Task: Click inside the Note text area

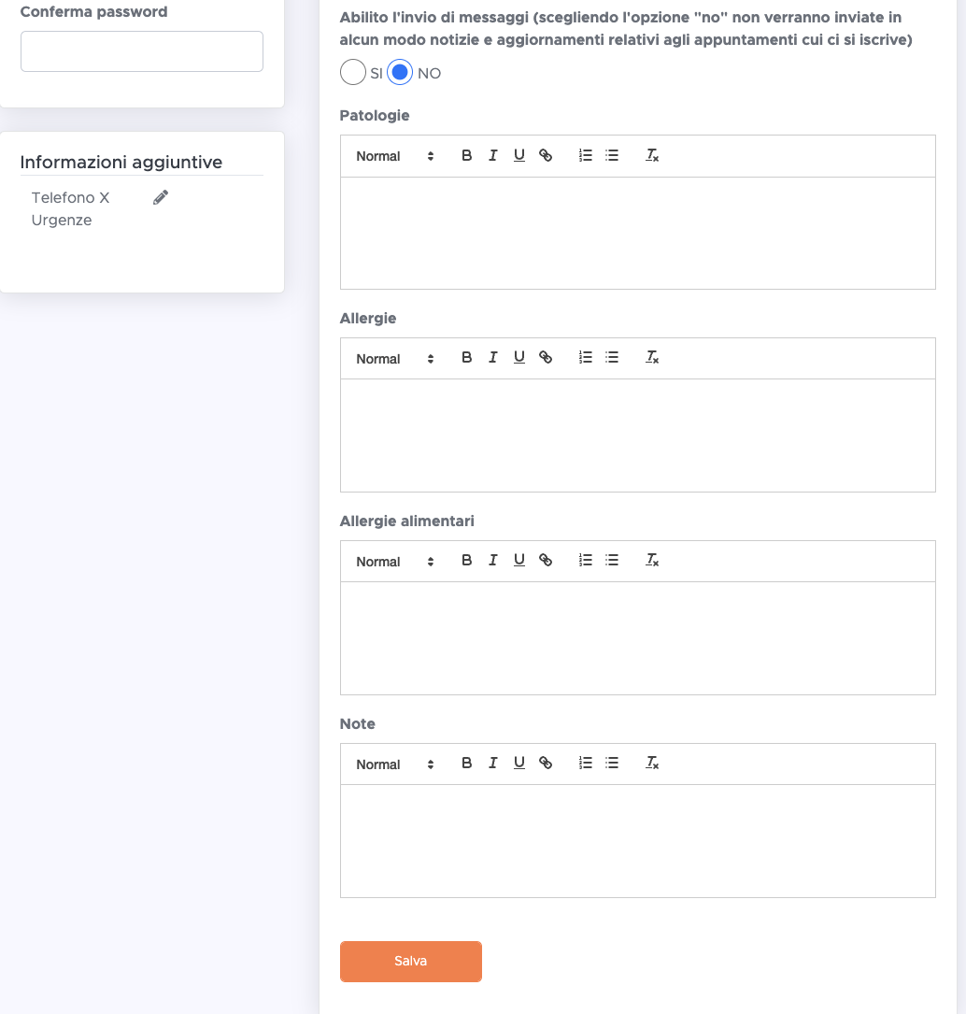Action: [x=637, y=841]
